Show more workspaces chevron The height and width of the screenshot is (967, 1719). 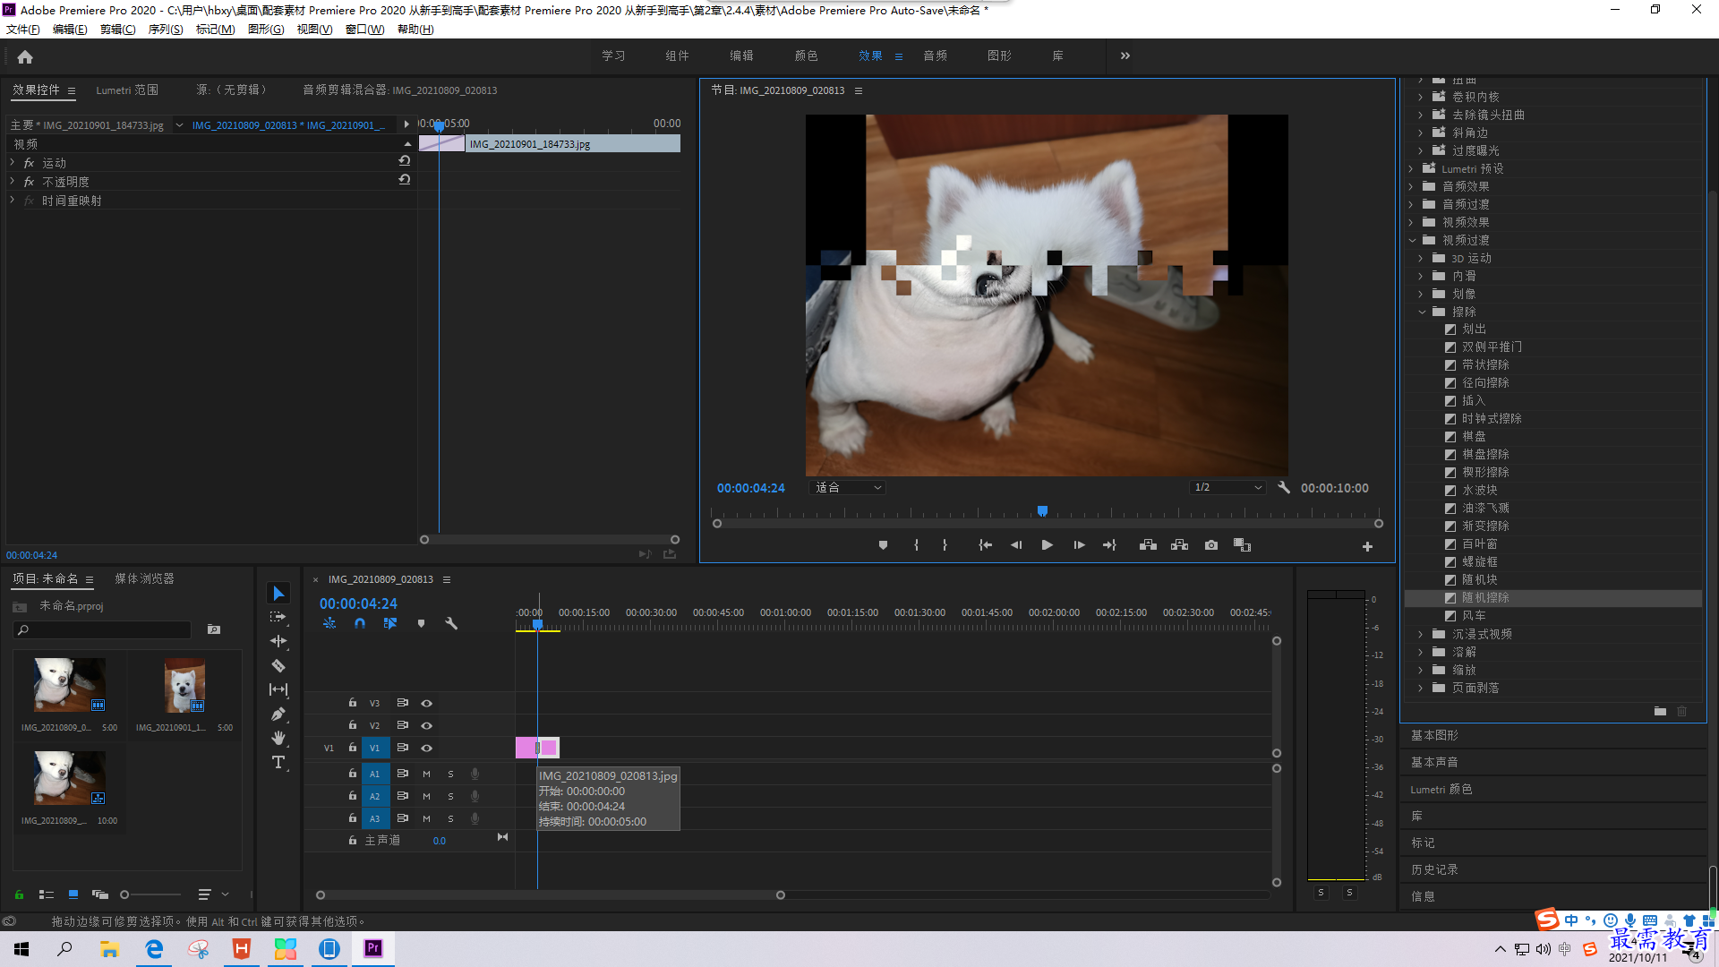tap(1125, 56)
